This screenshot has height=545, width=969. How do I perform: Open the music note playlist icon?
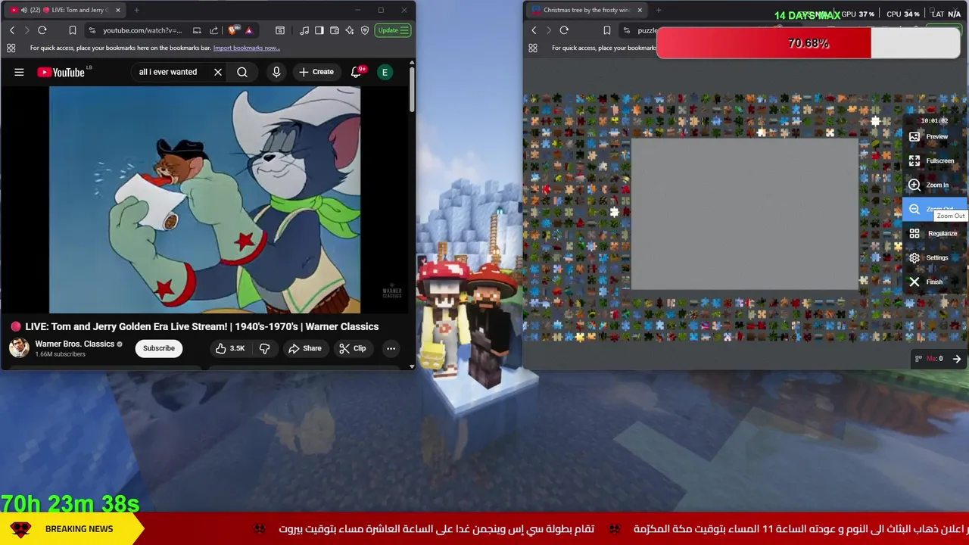(x=304, y=30)
